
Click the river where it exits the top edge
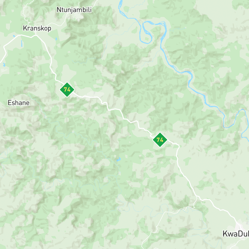(x=121, y=2)
